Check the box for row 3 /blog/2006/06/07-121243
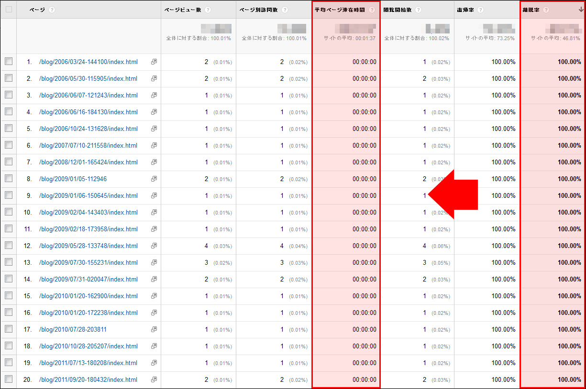The image size is (586, 389). pyautogui.click(x=9, y=95)
